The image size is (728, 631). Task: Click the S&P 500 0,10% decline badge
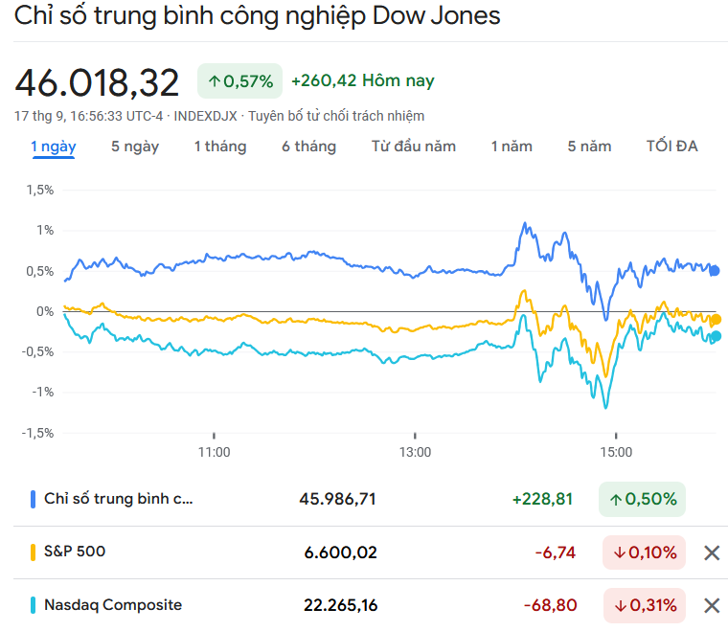pos(644,552)
